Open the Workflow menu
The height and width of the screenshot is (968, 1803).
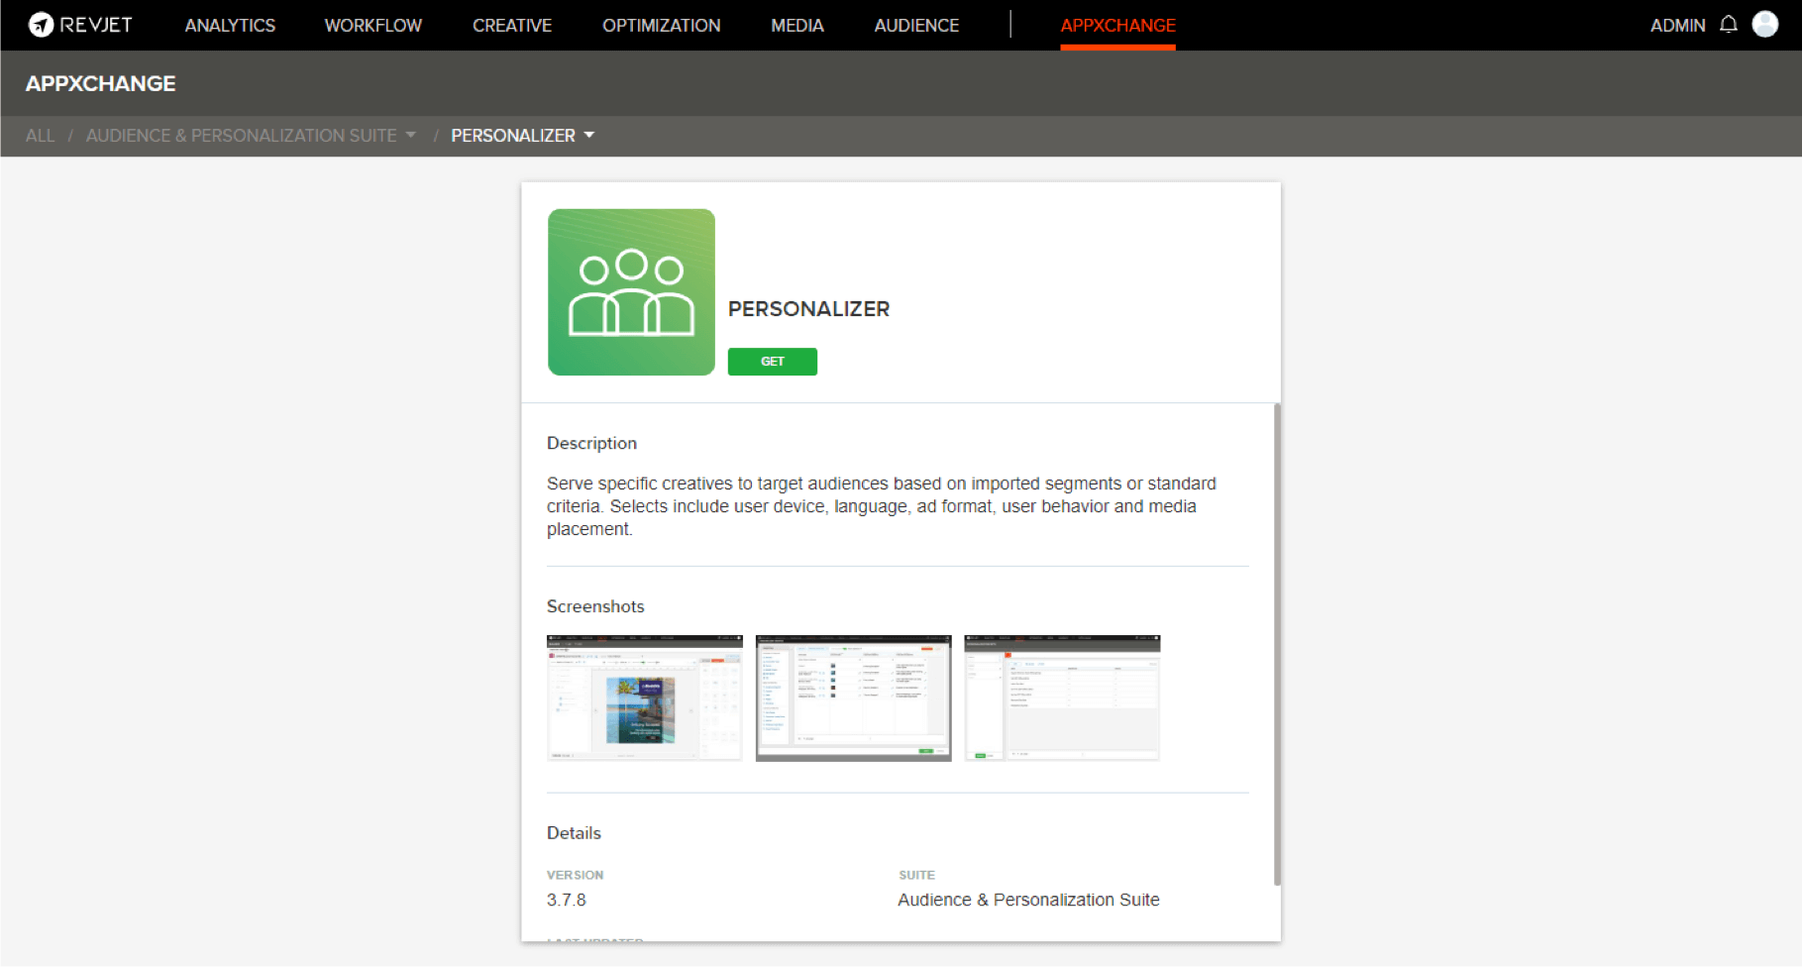pyautogui.click(x=373, y=26)
